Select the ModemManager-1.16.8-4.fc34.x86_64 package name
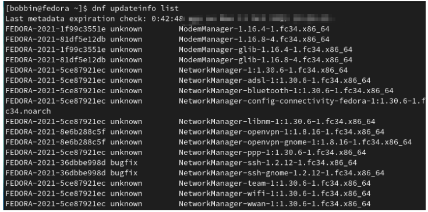 click(254, 39)
